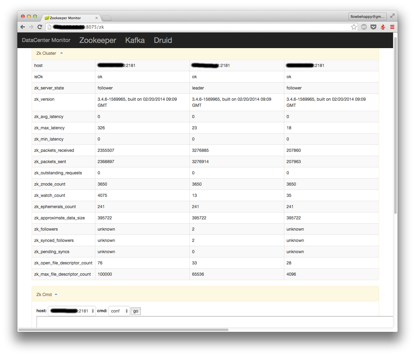Click the 'Zk Cmd' panel heading text
This screenshot has height=356, width=415.
(x=44, y=295)
